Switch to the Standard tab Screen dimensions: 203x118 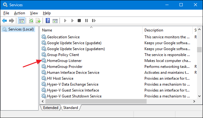[70, 108]
